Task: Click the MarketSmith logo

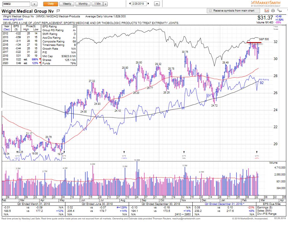Action: 266,3
